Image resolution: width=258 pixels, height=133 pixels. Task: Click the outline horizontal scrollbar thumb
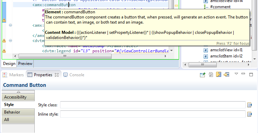tap(203, 65)
